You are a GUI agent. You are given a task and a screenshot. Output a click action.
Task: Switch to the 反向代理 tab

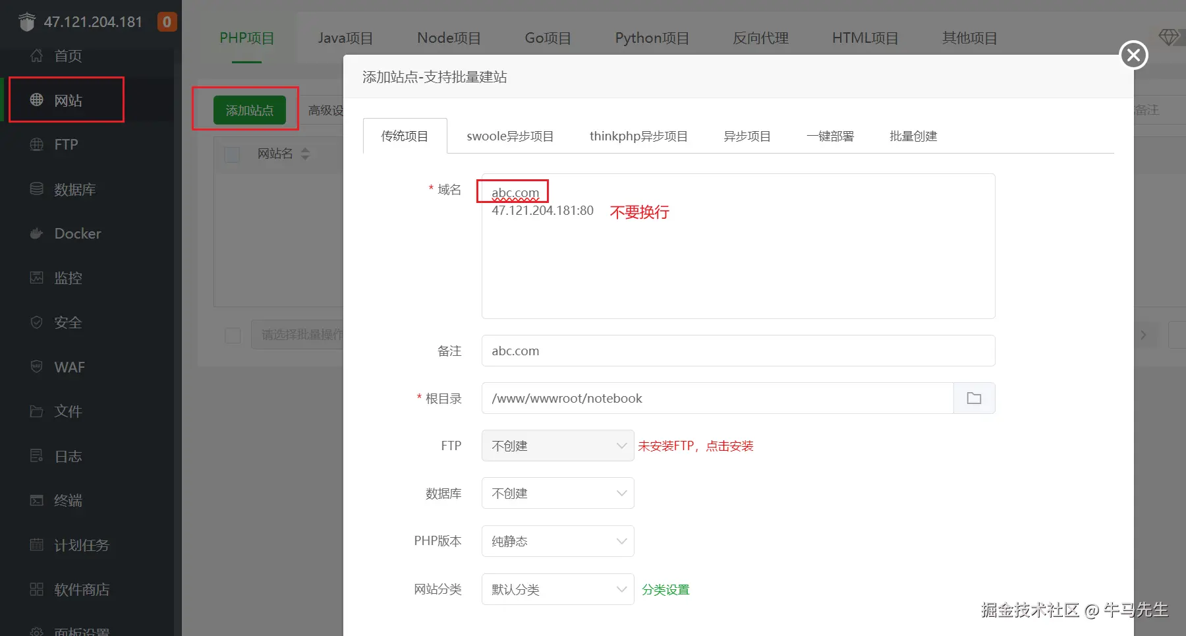coord(761,38)
